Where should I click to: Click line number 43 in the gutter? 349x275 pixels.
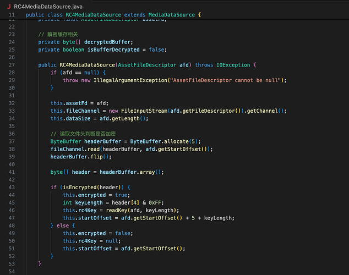tap(12, 188)
